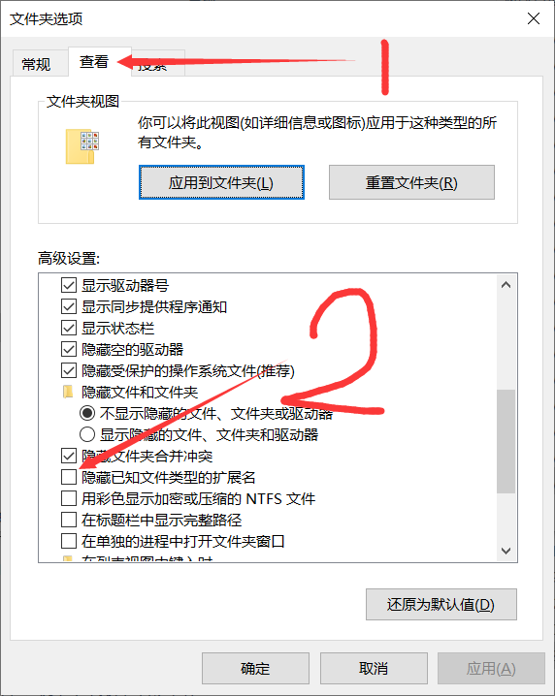Select 不显示隐藏的文件 radio option
The image size is (555, 696).
87,413
